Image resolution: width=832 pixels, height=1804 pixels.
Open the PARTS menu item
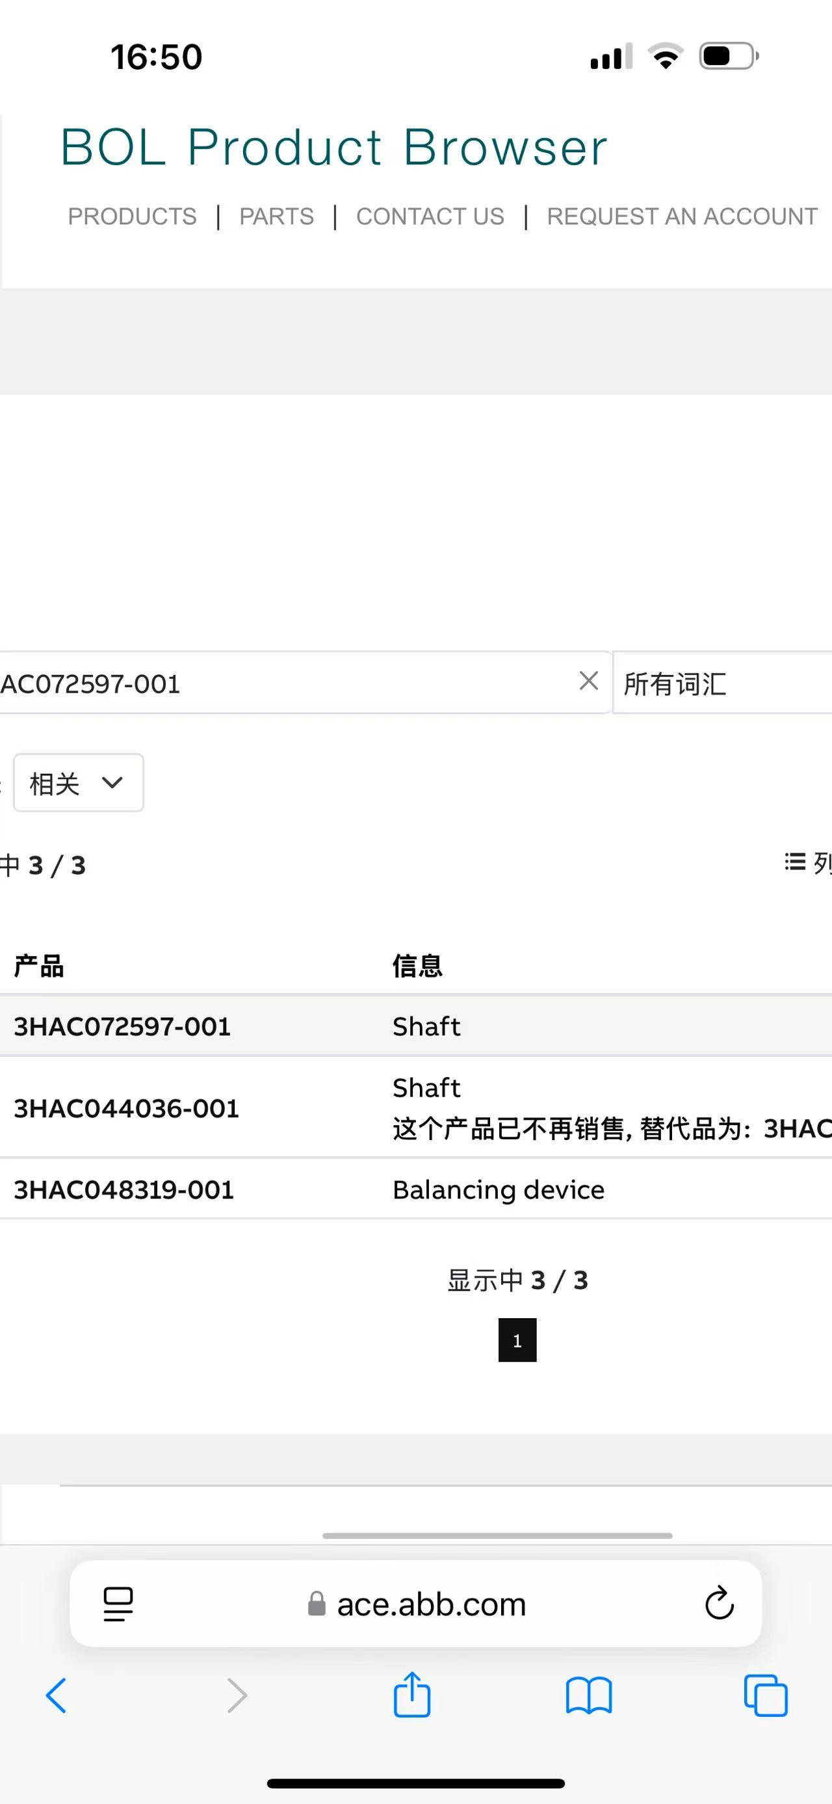(x=276, y=217)
